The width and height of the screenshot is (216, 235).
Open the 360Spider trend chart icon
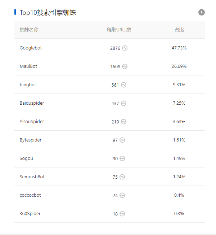tap(122, 214)
